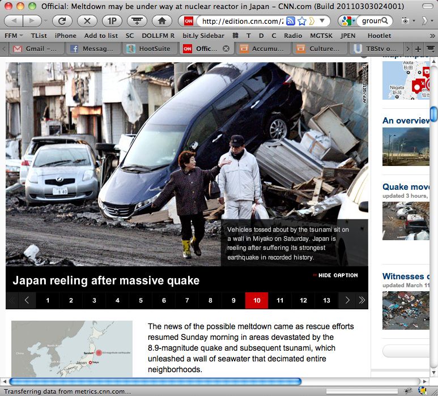The height and width of the screenshot is (396, 438).
Task: Switch to the Facebook Messages tab
Action: (x=93, y=49)
